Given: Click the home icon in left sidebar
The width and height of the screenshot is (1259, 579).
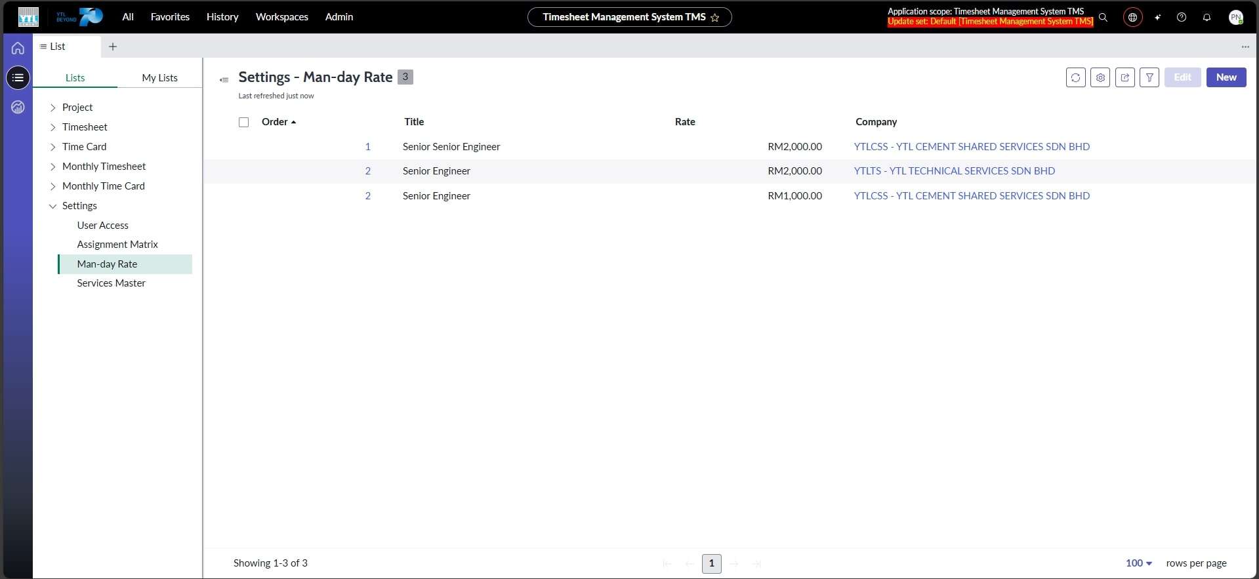Looking at the screenshot, I should click(18, 48).
